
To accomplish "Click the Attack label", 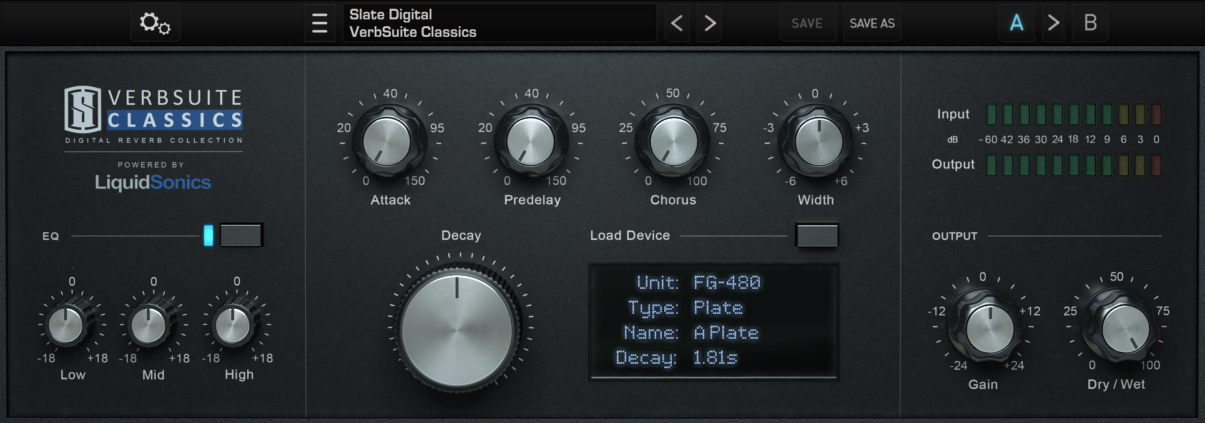I will pyautogui.click(x=391, y=200).
